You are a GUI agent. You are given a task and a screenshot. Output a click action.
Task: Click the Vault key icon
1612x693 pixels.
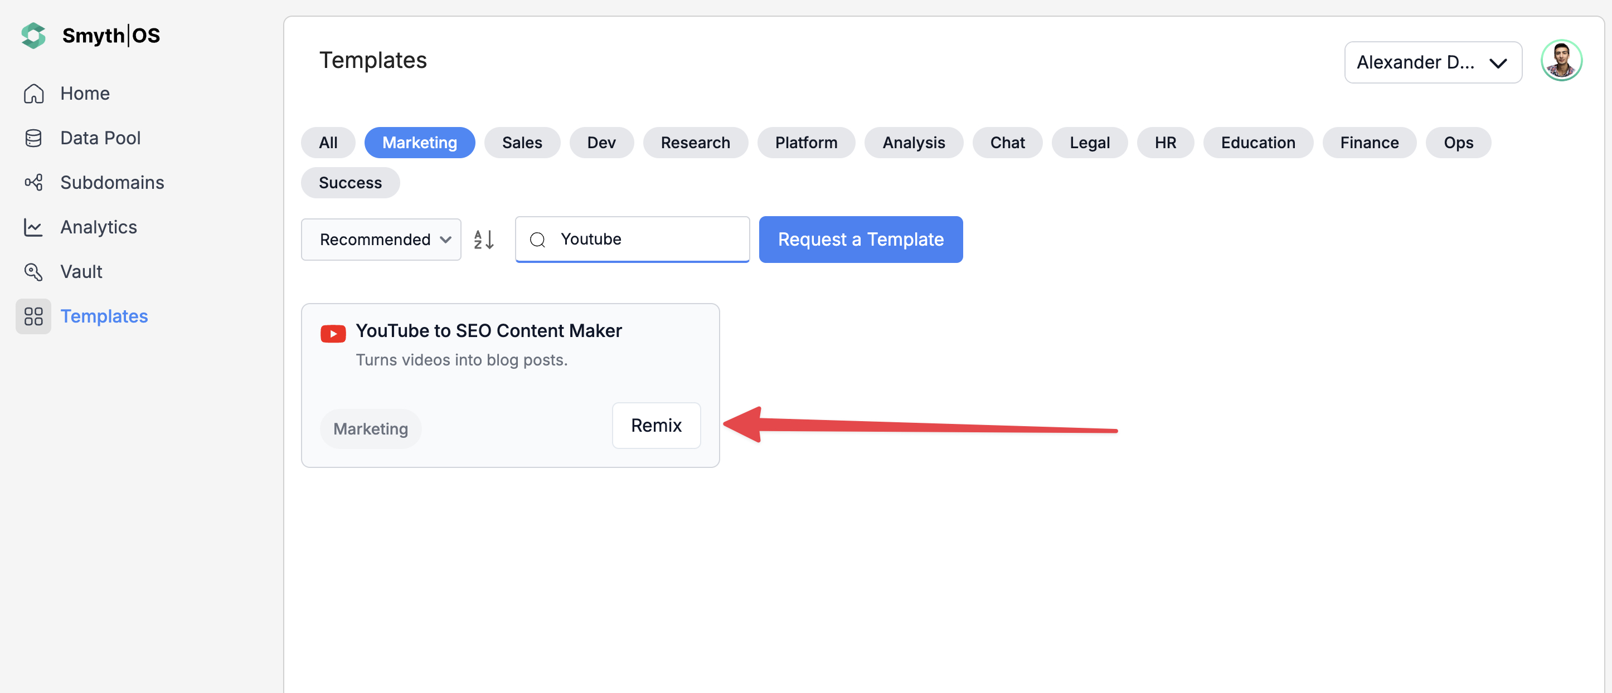tap(34, 272)
